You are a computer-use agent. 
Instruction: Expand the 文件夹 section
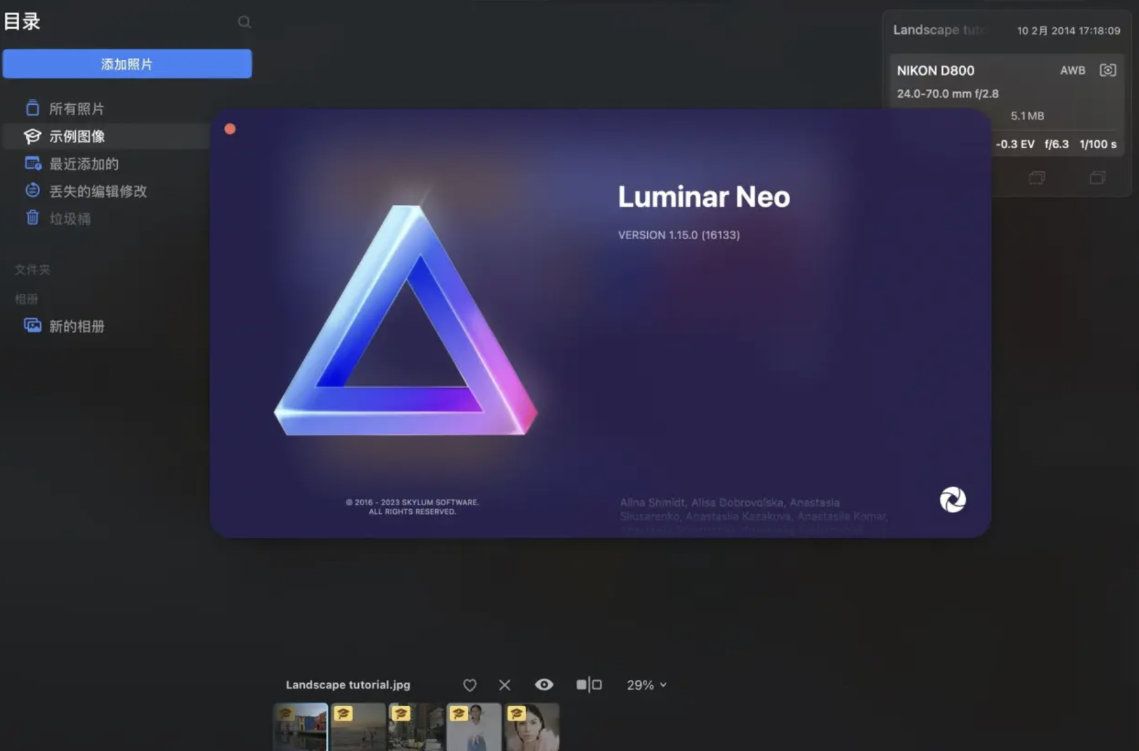click(x=31, y=269)
